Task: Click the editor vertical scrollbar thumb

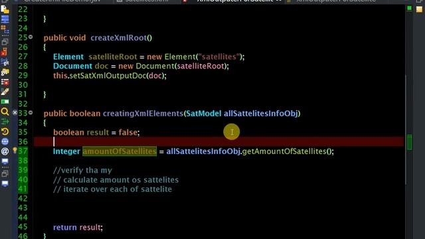Action: (406, 130)
